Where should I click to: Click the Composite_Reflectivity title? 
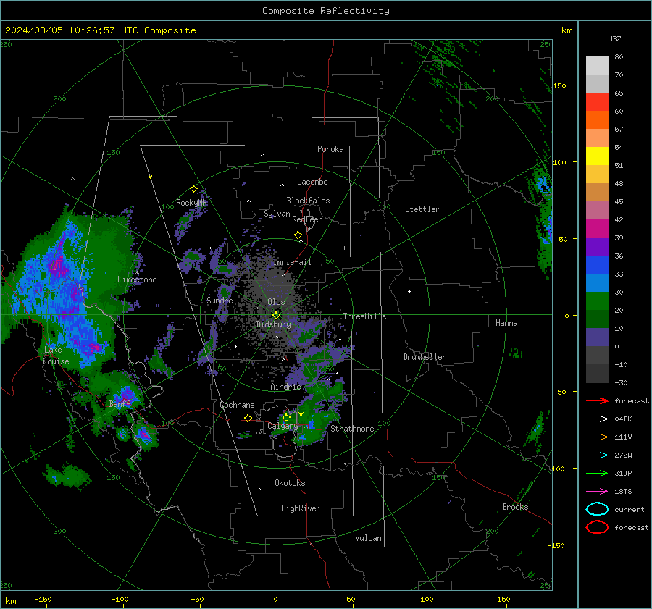pyautogui.click(x=326, y=11)
